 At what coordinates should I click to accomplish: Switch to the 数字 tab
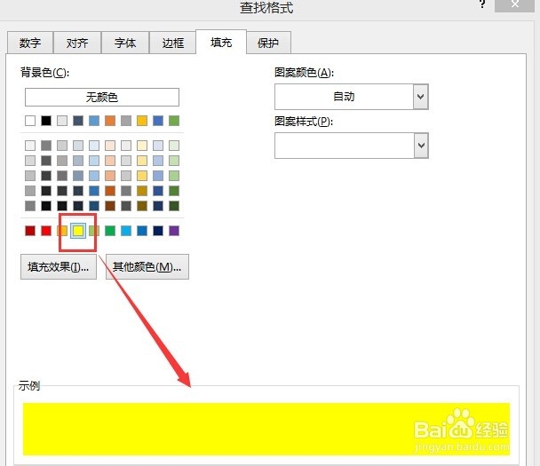point(30,43)
